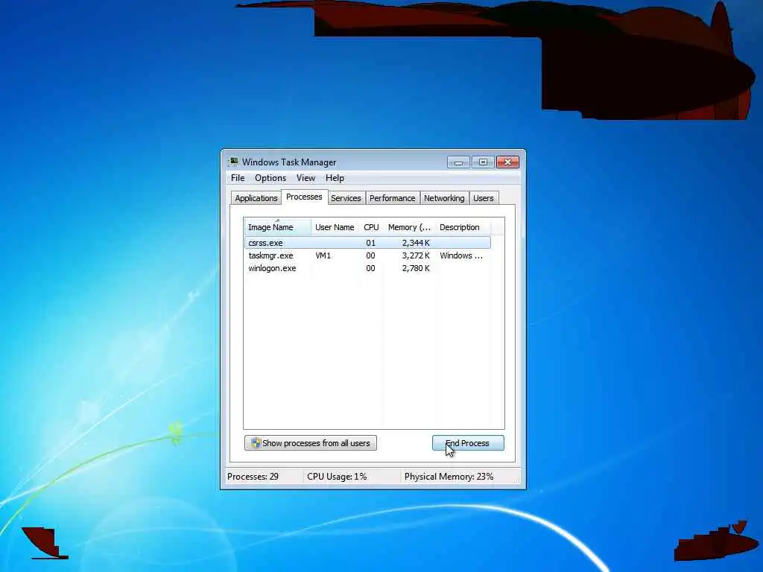Click the VM1 user name cell
Viewport: 763px width, 572px height.
click(x=323, y=255)
